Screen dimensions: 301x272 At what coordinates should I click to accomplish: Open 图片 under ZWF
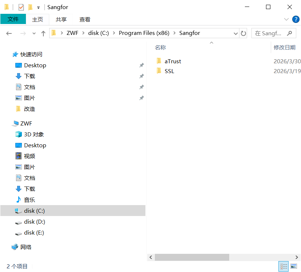point(30,167)
